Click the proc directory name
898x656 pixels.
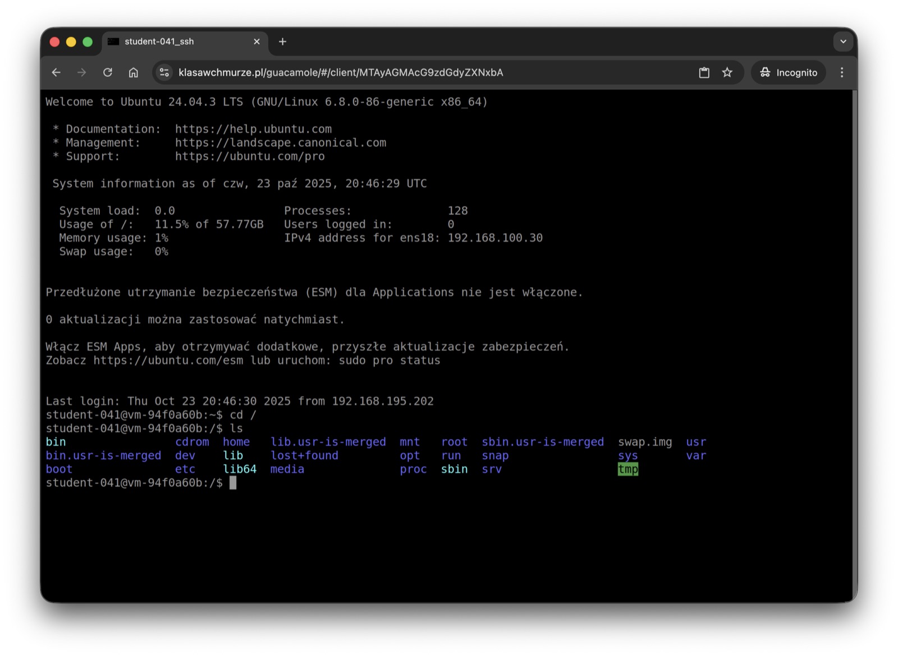pyautogui.click(x=413, y=469)
